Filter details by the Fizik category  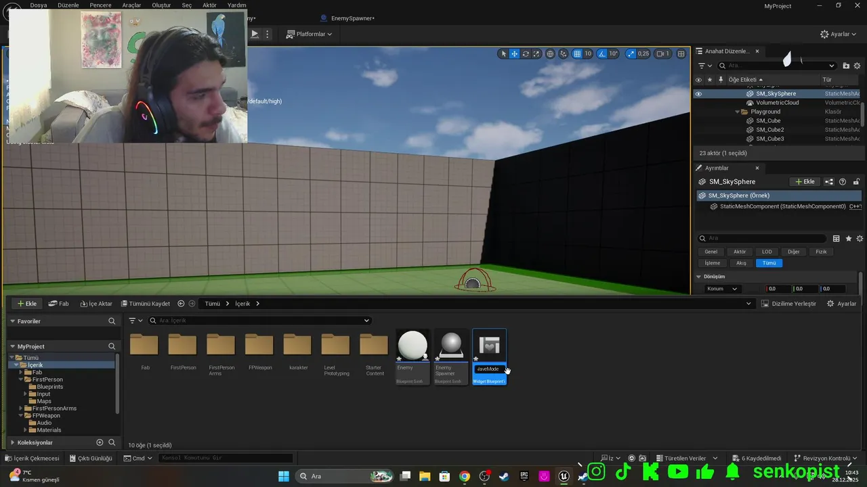point(821,252)
